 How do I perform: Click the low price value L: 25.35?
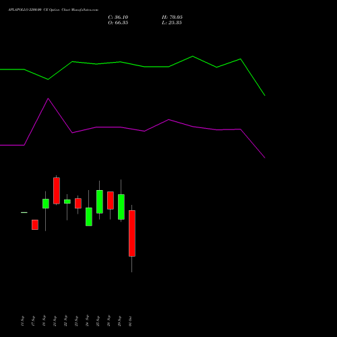[x=172, y=23]
